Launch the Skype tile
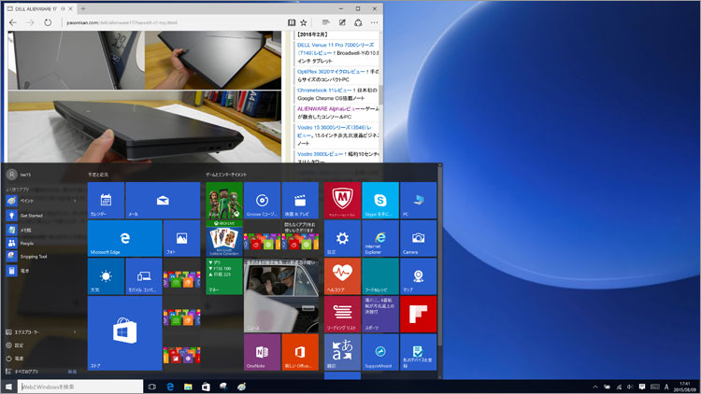 [x=380, y=200]
